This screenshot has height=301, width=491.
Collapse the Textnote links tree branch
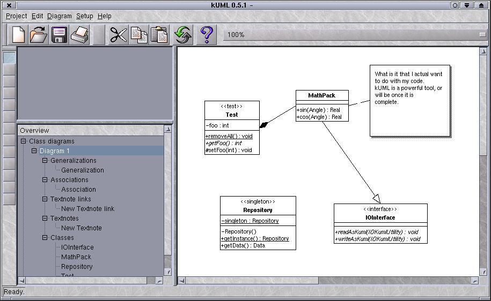[x=45, y=199]
